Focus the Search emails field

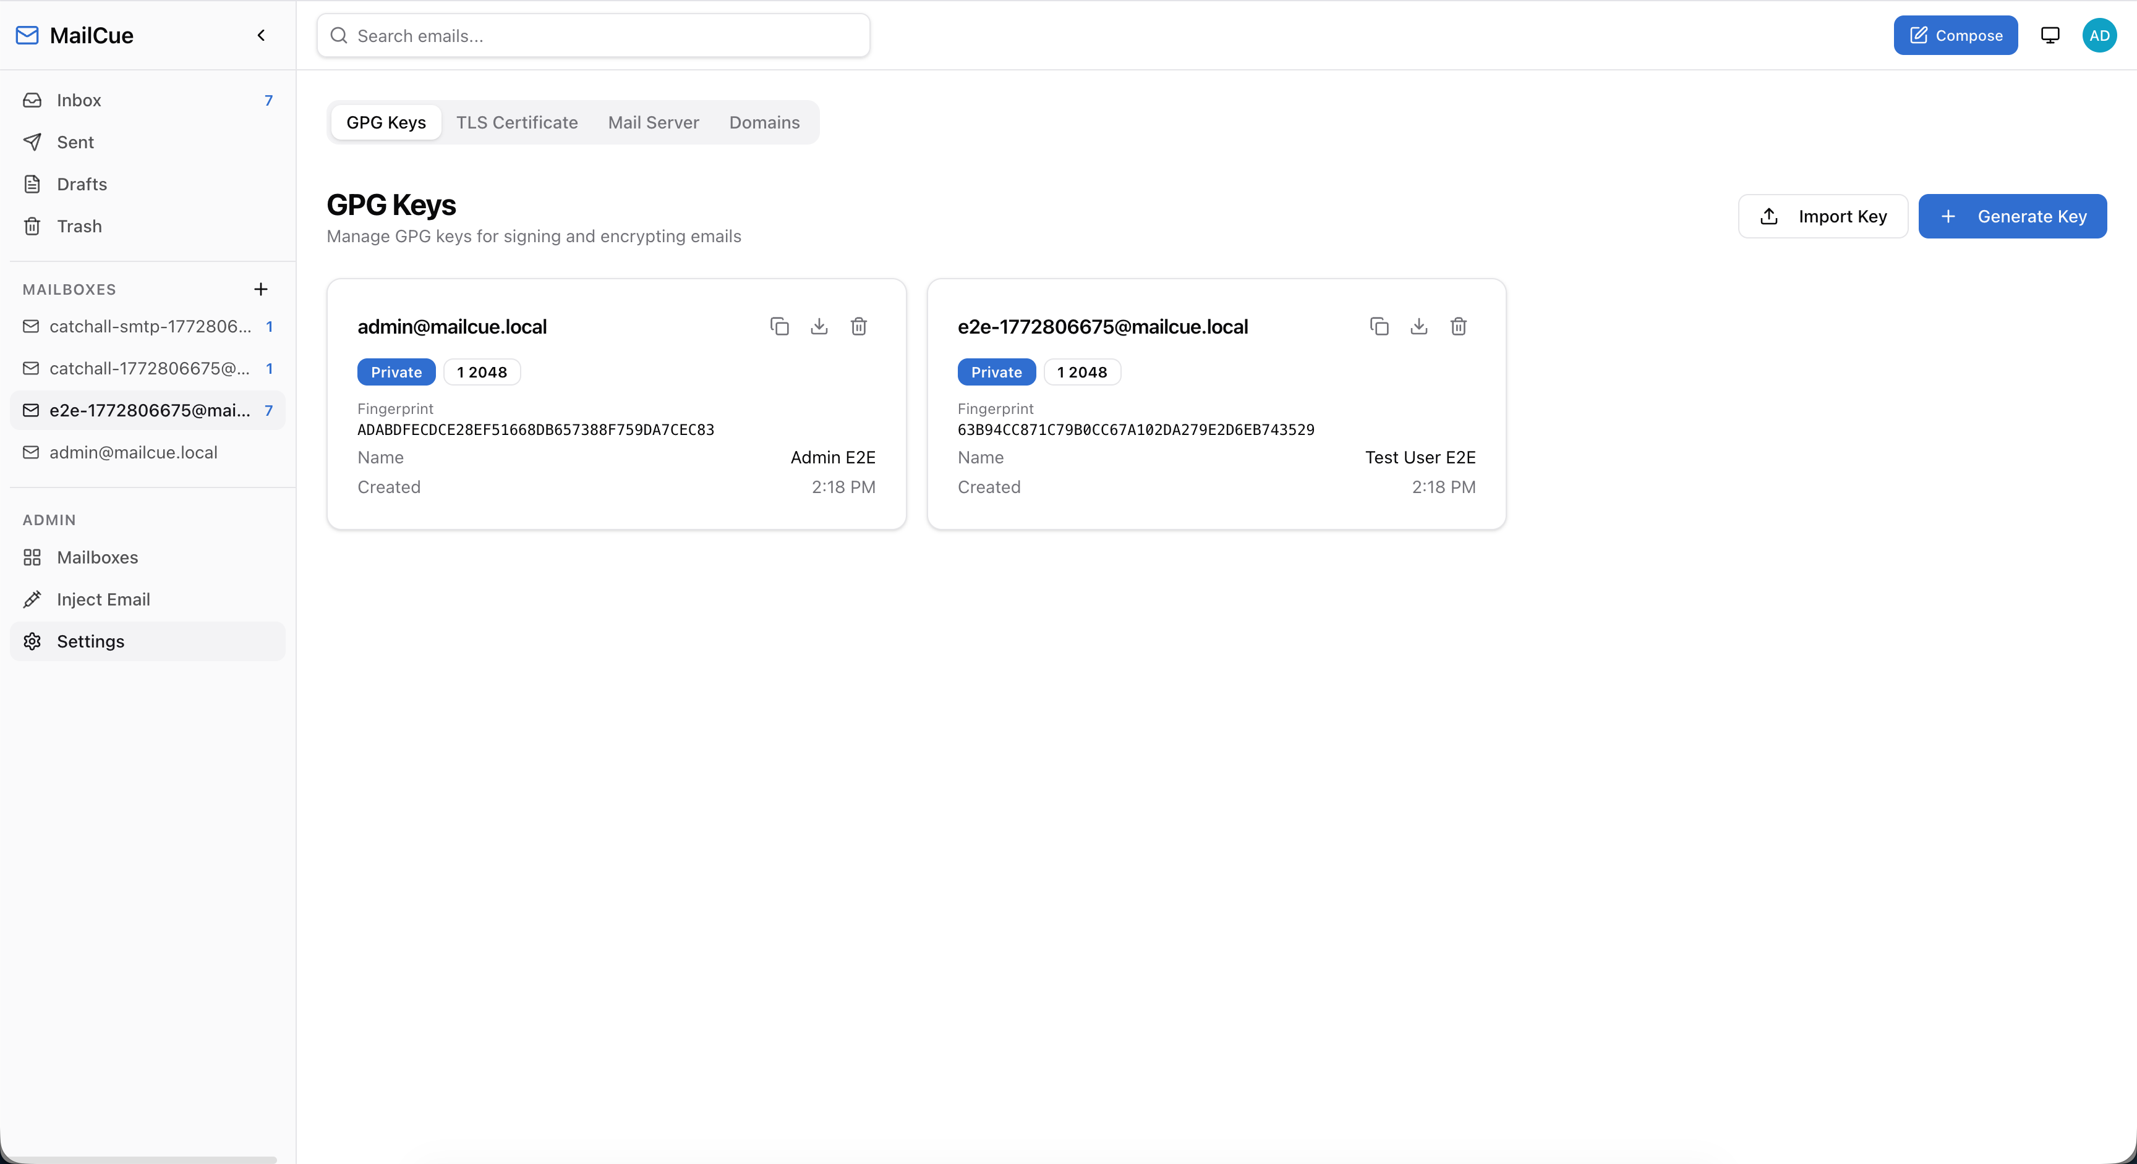click(x=593, y=36)
